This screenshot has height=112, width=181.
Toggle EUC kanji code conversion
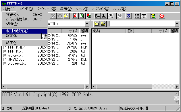[x=97, y=16]
